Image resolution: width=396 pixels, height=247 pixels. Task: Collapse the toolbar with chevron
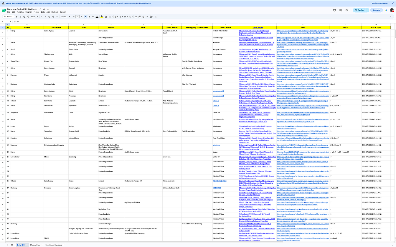pyautogui.click(x=391, y=17)
